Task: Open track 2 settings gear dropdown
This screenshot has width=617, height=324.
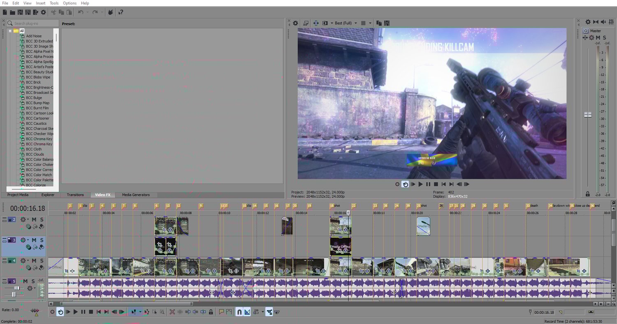Action: tap(28, 219)
